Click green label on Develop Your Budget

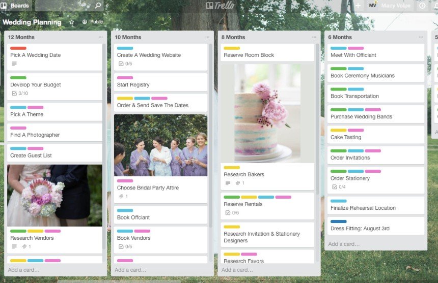[x=18, y=78]
